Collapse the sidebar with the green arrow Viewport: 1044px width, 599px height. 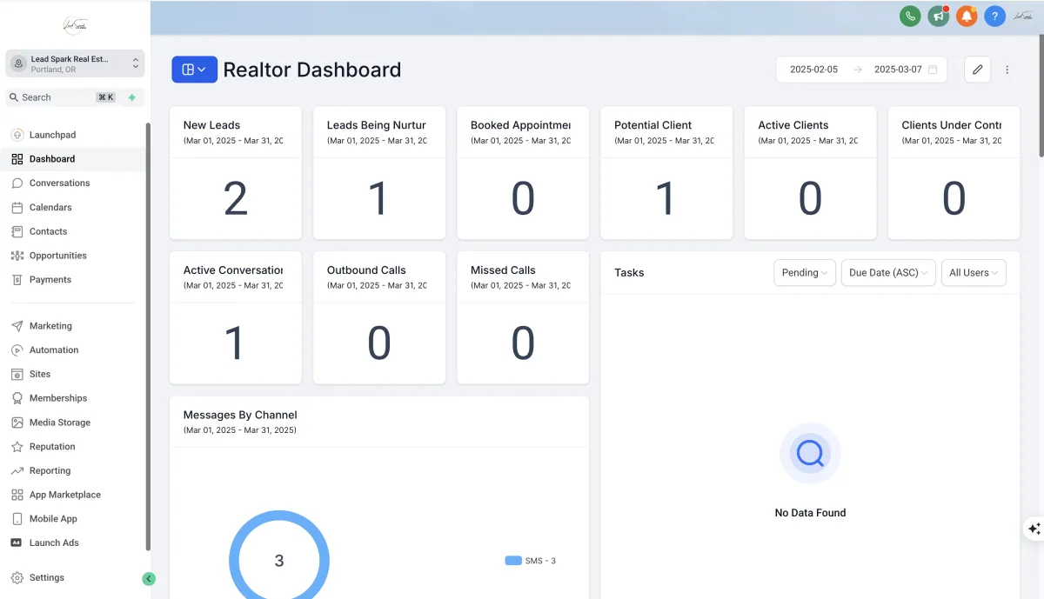point(149,578)
